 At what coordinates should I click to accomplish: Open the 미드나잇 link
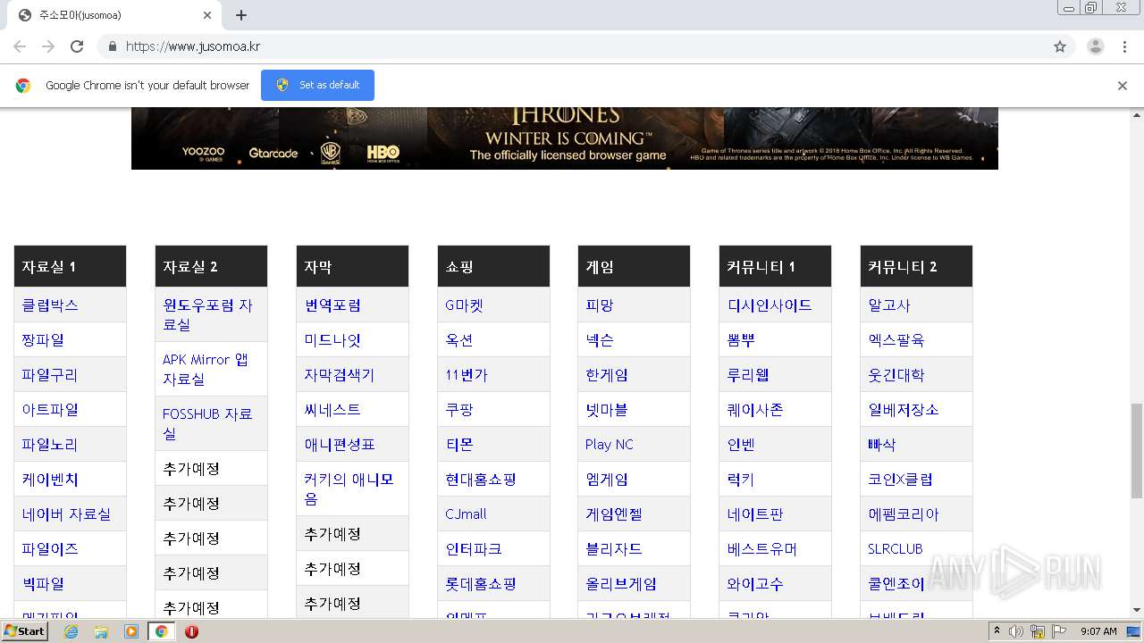[332, 340]
